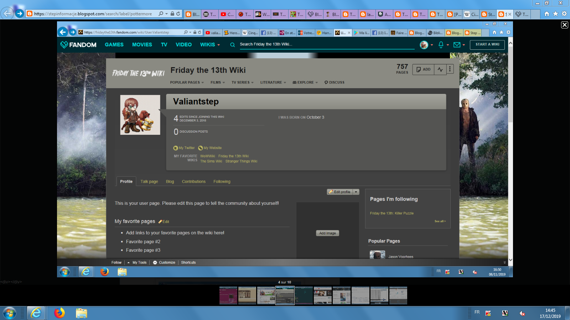
Task: Click the START A WIKI button
Action: coord(487,44)
